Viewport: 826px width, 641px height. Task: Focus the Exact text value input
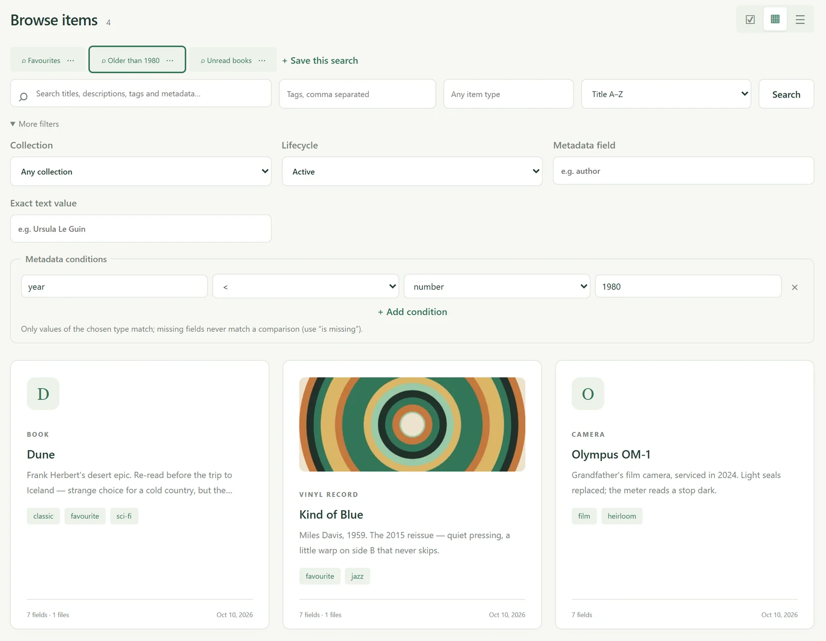pyautogui.click(x=141, y=229)
